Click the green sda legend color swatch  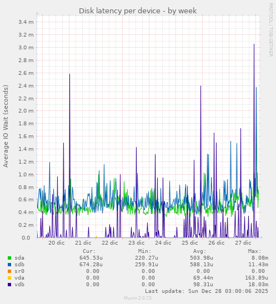pyautogui.click(x=9, y=258)
